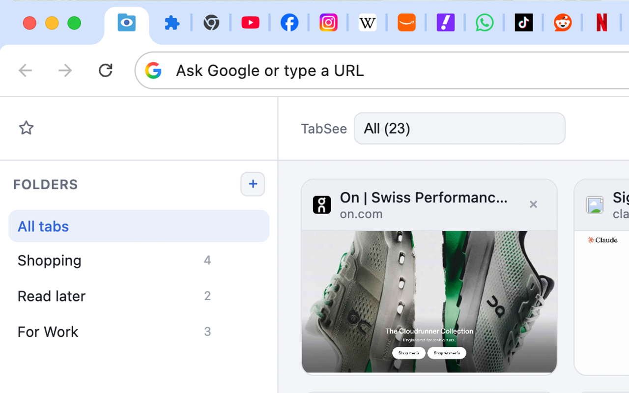Switch to the YouTube tab
The image size is (629, 393).
click(x=250, y=23)
